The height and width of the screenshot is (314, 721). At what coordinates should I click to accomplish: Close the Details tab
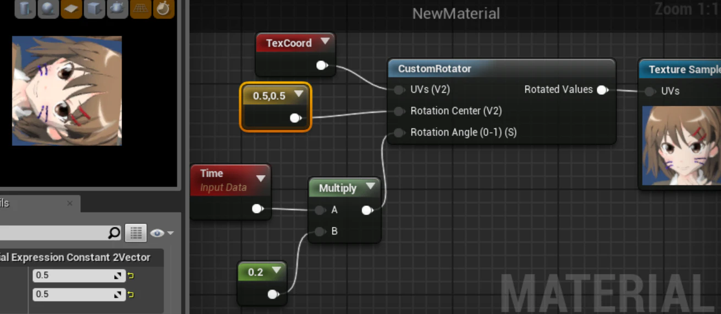70,203
